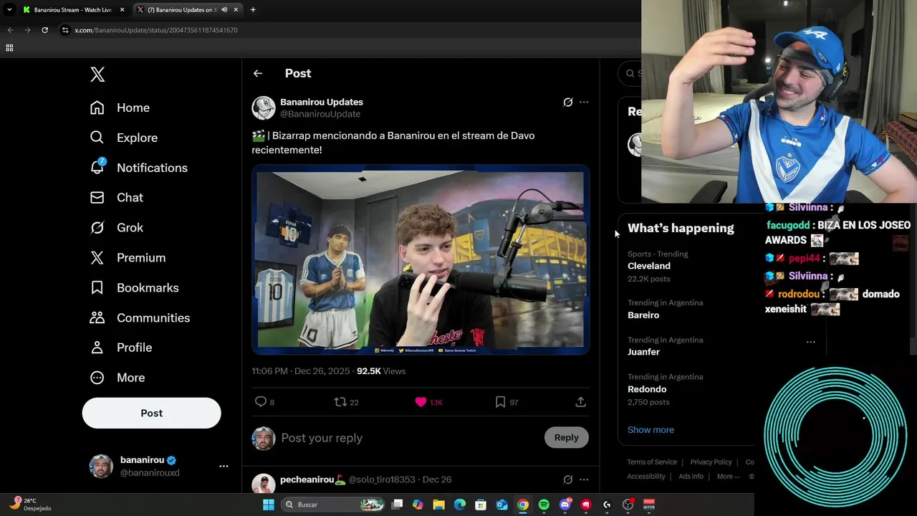Open Bookmarks in the sidebar
The image size is (917, 516).
134,288
